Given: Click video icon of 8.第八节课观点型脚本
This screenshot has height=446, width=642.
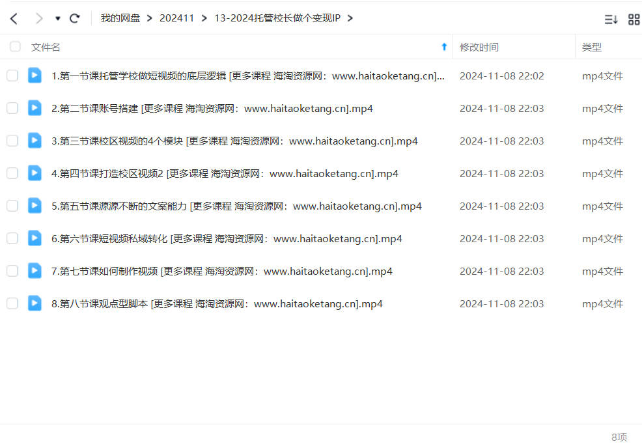Looking at the screenshot, I should tap(35, 303).
